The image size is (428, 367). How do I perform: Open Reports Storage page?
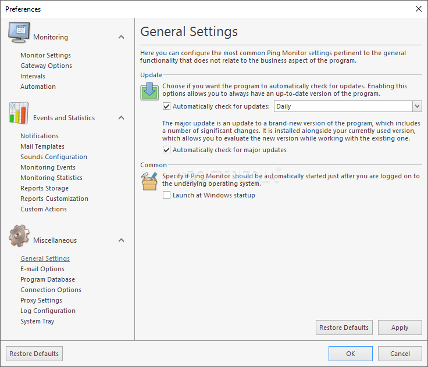point(45,188)
